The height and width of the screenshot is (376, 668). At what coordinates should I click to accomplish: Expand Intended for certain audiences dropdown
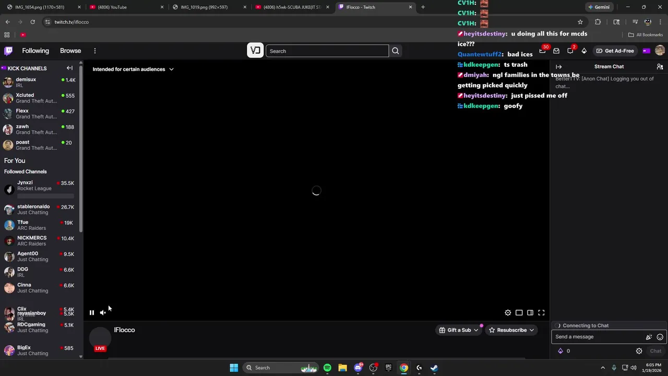[x=133, y=69]
